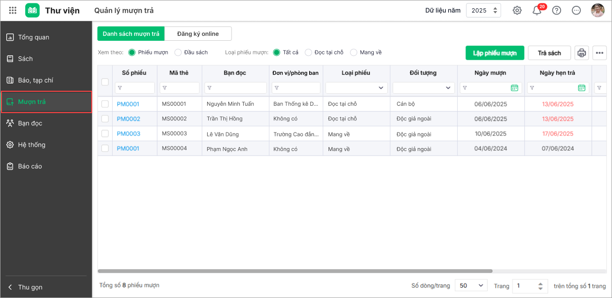Click the Tổng quan sidebar icon
The image size is (612, 298).
[x=10, y=37]
